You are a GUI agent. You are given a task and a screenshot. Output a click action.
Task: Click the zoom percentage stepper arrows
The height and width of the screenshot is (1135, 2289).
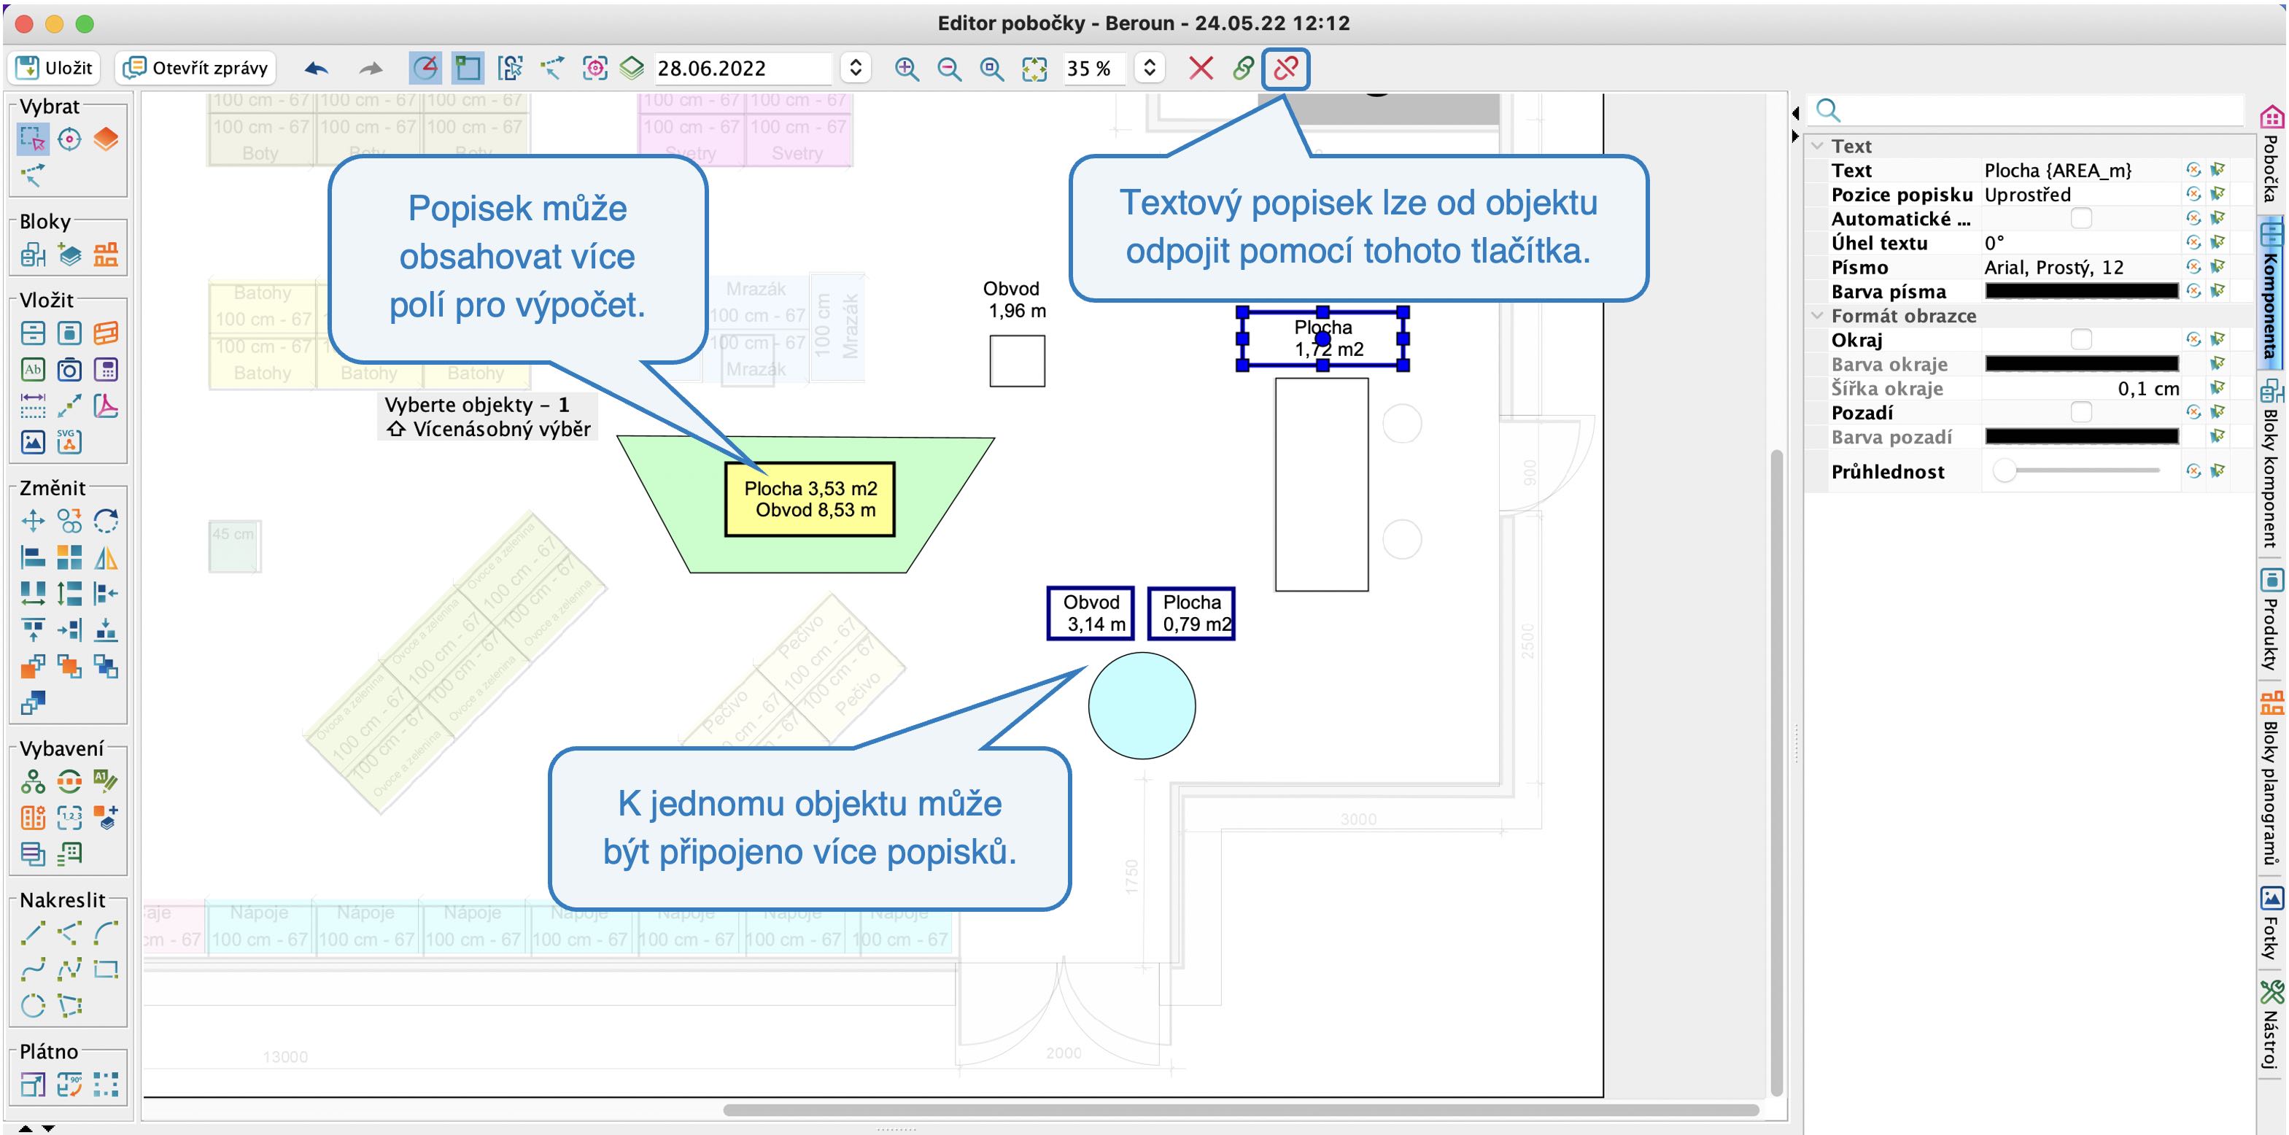[x=1149, y=68]
